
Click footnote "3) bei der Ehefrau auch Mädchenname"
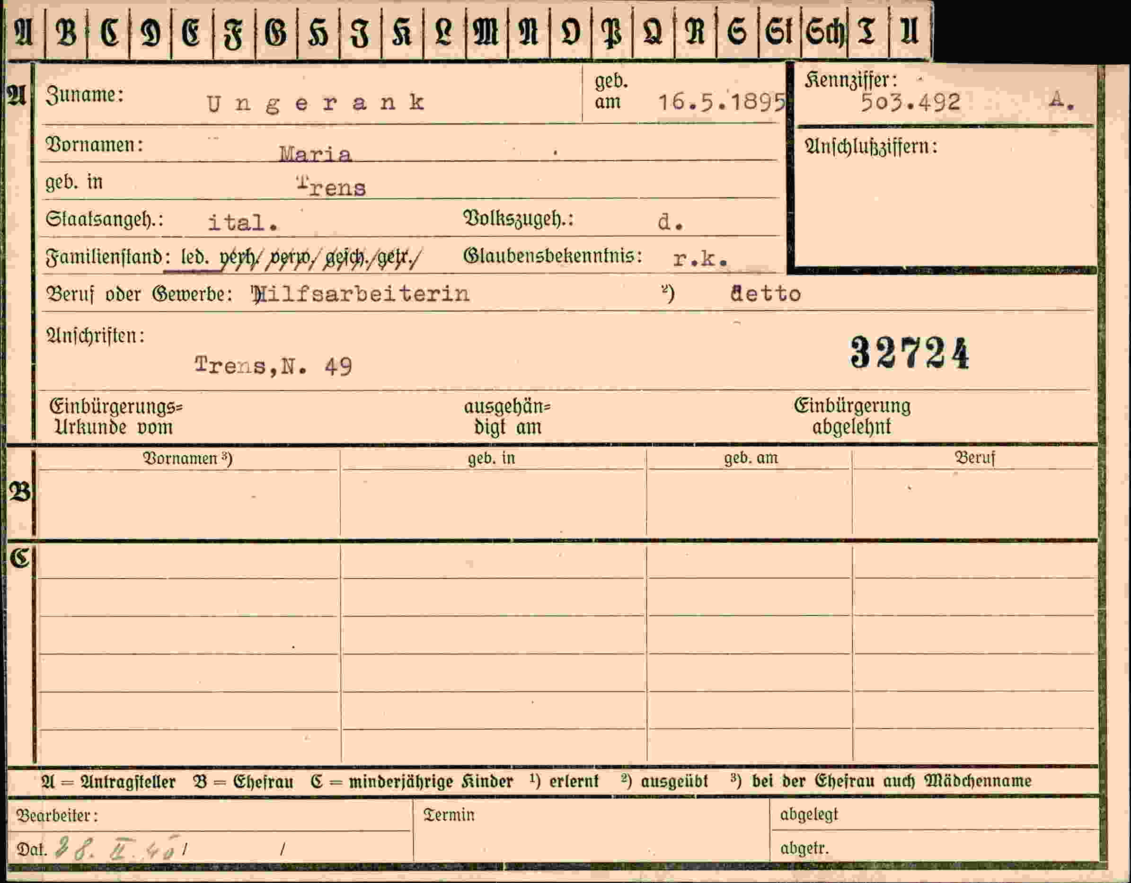pyautogui.click(x=881, y=780)
